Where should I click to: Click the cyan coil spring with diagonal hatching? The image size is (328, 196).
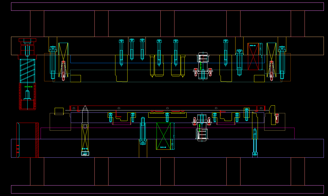coord(27,71)
